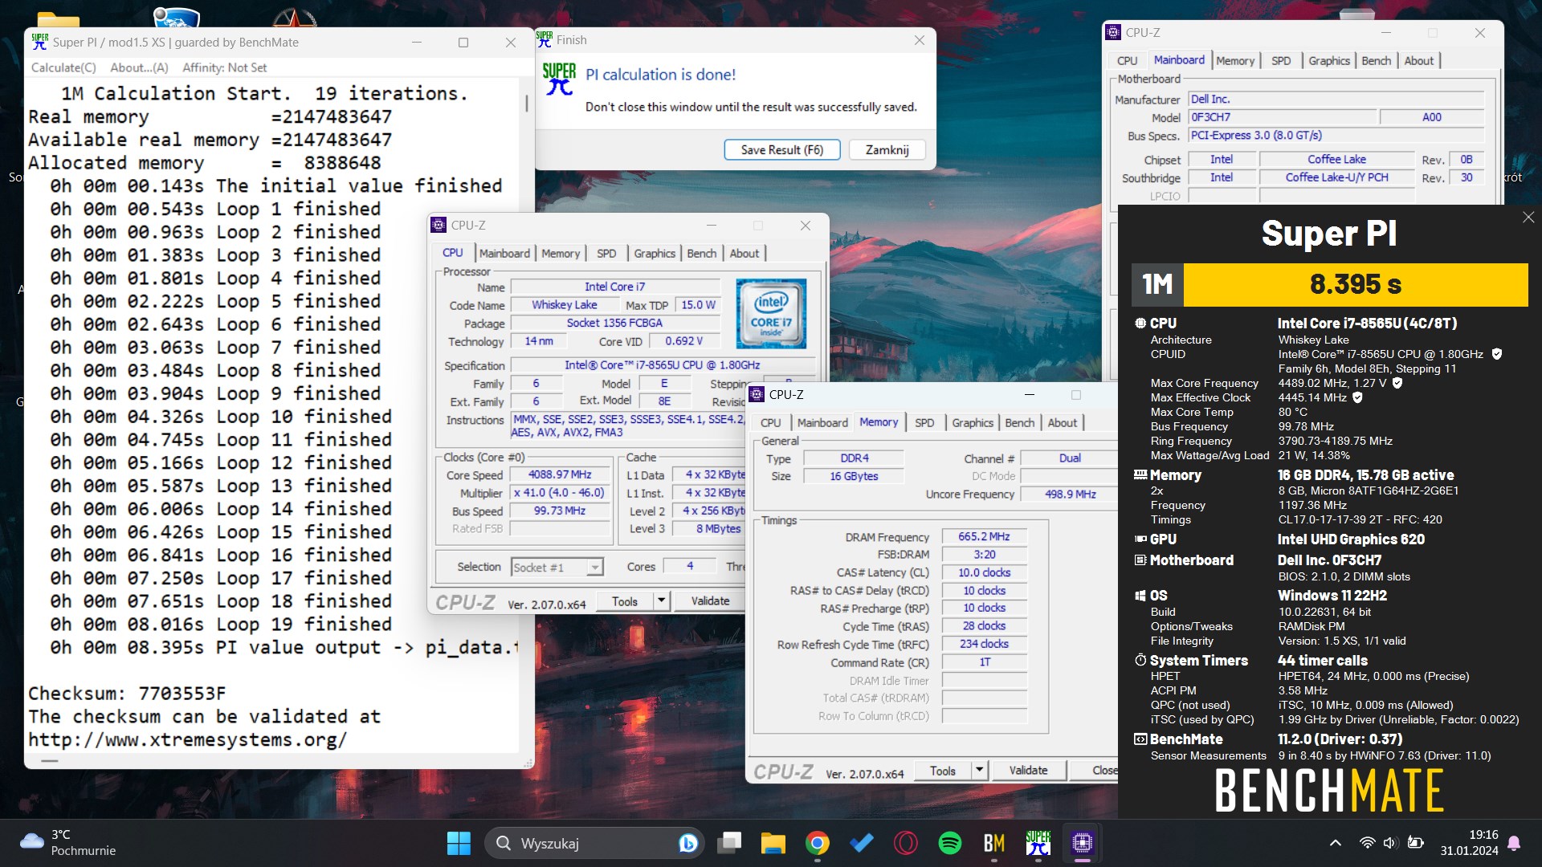This screenshot has height=867, width=1542.
Task: Click CPU-Z title icon of Mainboard window
Action: coord(1113,32)
